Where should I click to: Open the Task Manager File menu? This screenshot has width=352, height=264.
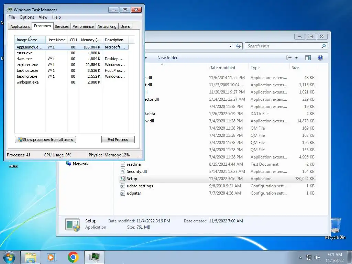click(x=12, y=17)
